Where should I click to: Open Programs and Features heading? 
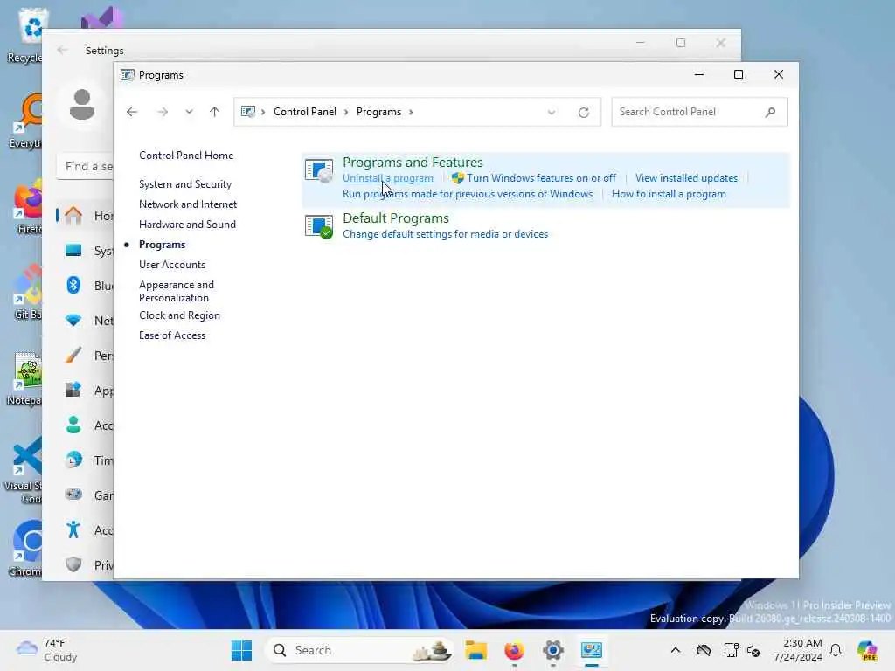[413, 162]
